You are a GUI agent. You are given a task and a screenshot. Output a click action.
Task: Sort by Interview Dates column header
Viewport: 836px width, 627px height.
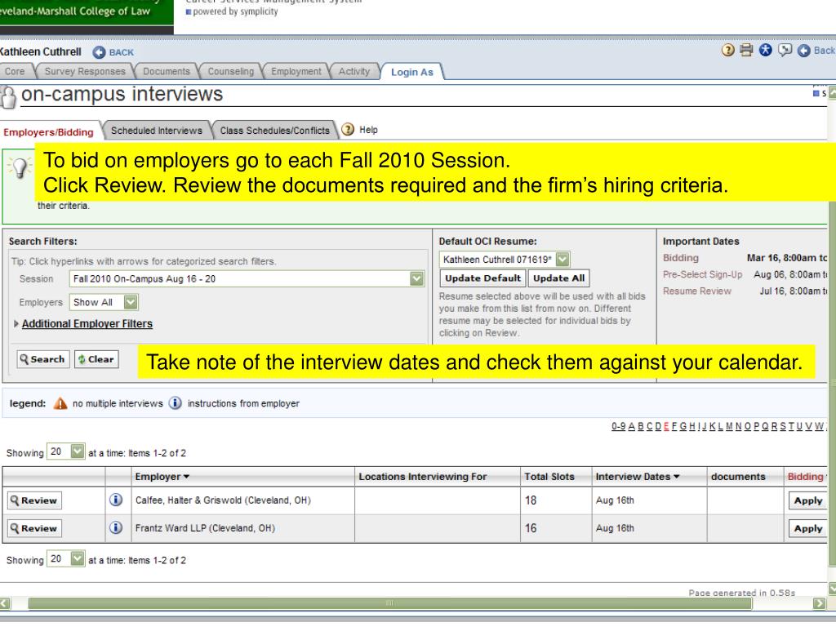click(637, 477)
